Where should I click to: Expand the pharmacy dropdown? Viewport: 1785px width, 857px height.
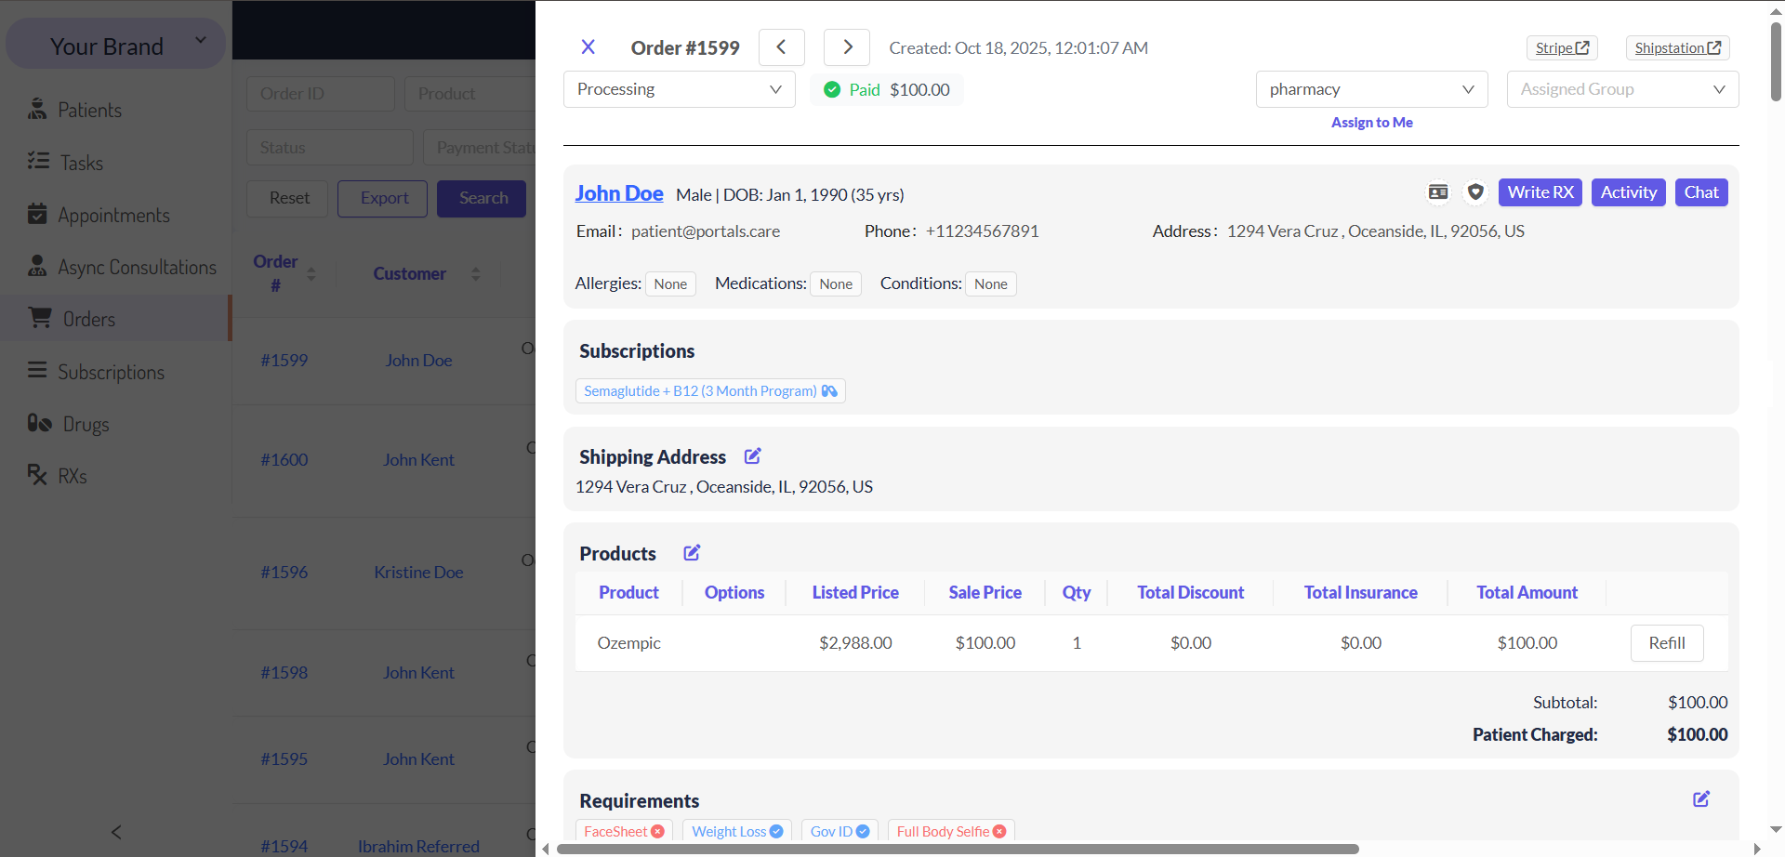(1371, 89)
